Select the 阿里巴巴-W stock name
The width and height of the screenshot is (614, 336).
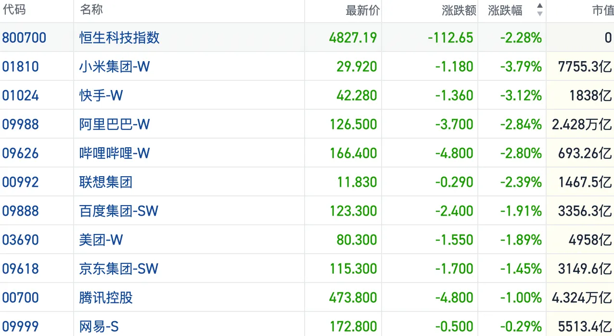click(x=115, y=124)
